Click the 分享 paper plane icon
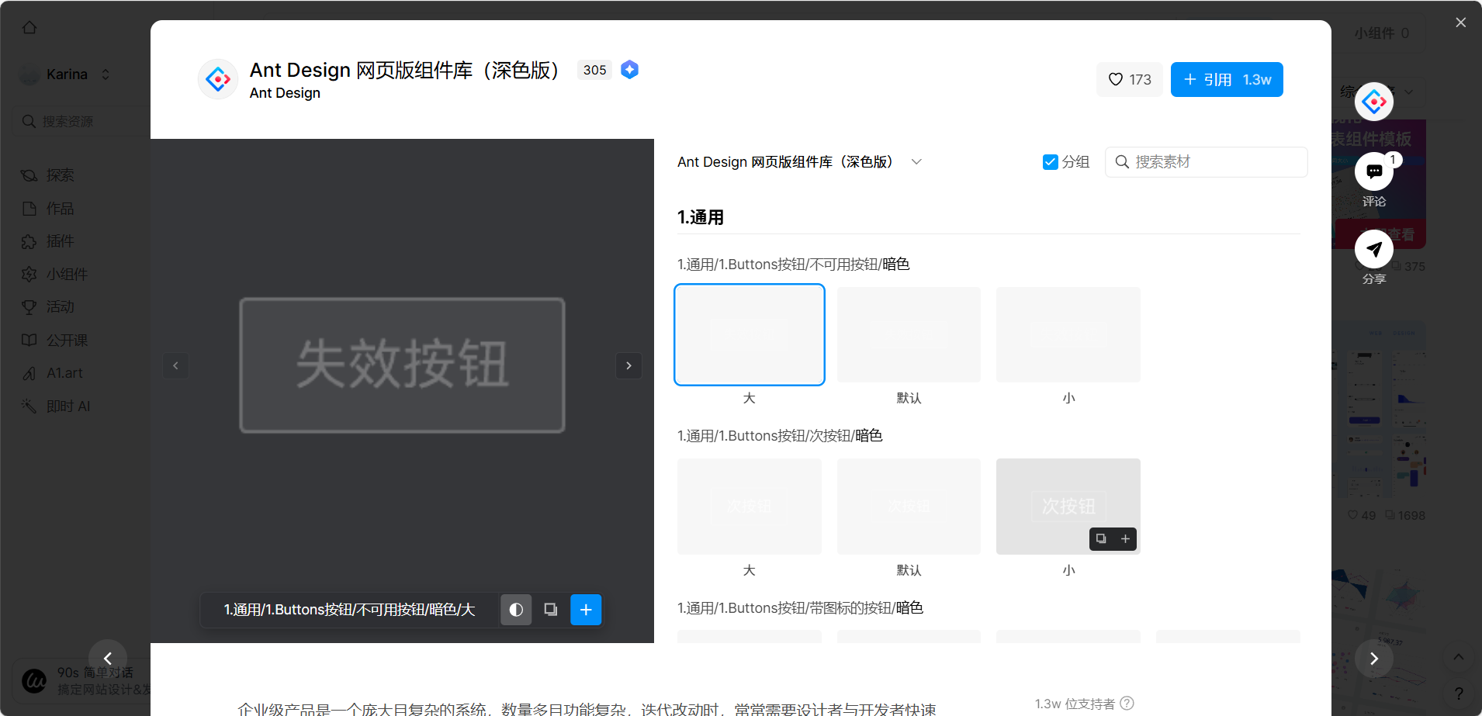The width and height of the screenshot is (1482, 716). pyautogui.click(x=1374, y=249)
